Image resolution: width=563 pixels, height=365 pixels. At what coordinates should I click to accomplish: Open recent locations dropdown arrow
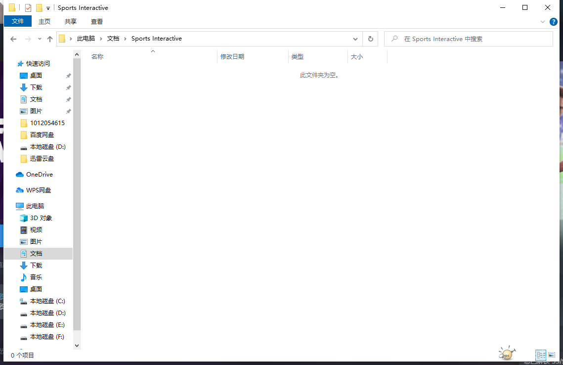coord(39,39)
